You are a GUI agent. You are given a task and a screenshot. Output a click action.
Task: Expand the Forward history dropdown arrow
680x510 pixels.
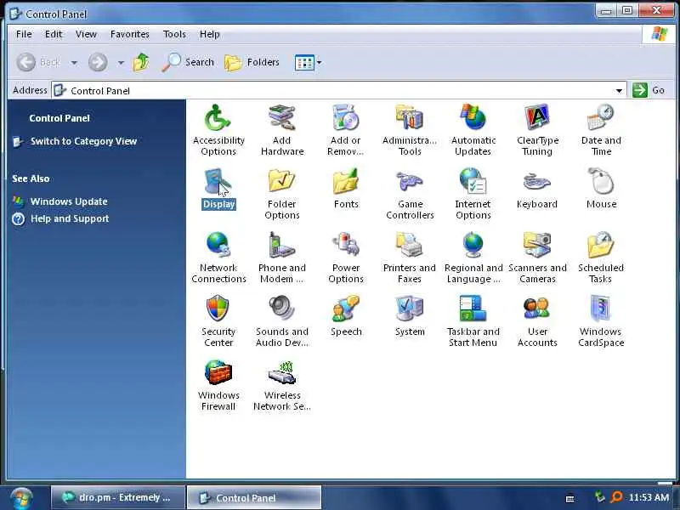pyautogui.click(x=121, y=63)
